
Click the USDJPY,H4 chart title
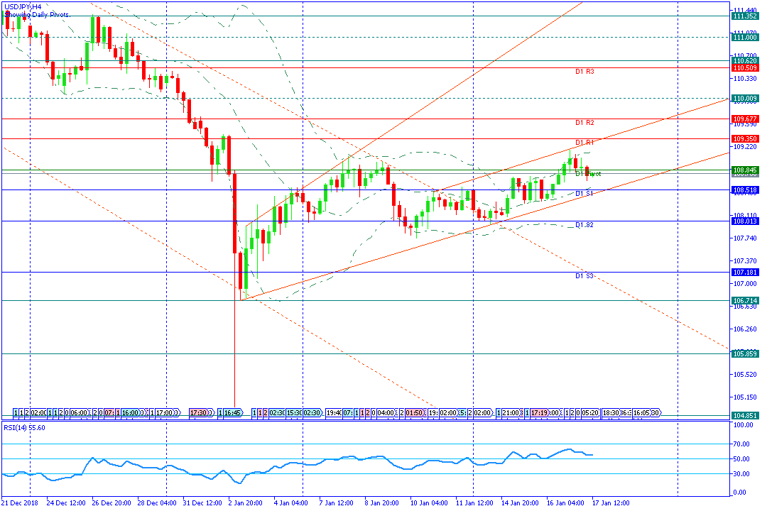pyautogui.click(x=23, y=7)
